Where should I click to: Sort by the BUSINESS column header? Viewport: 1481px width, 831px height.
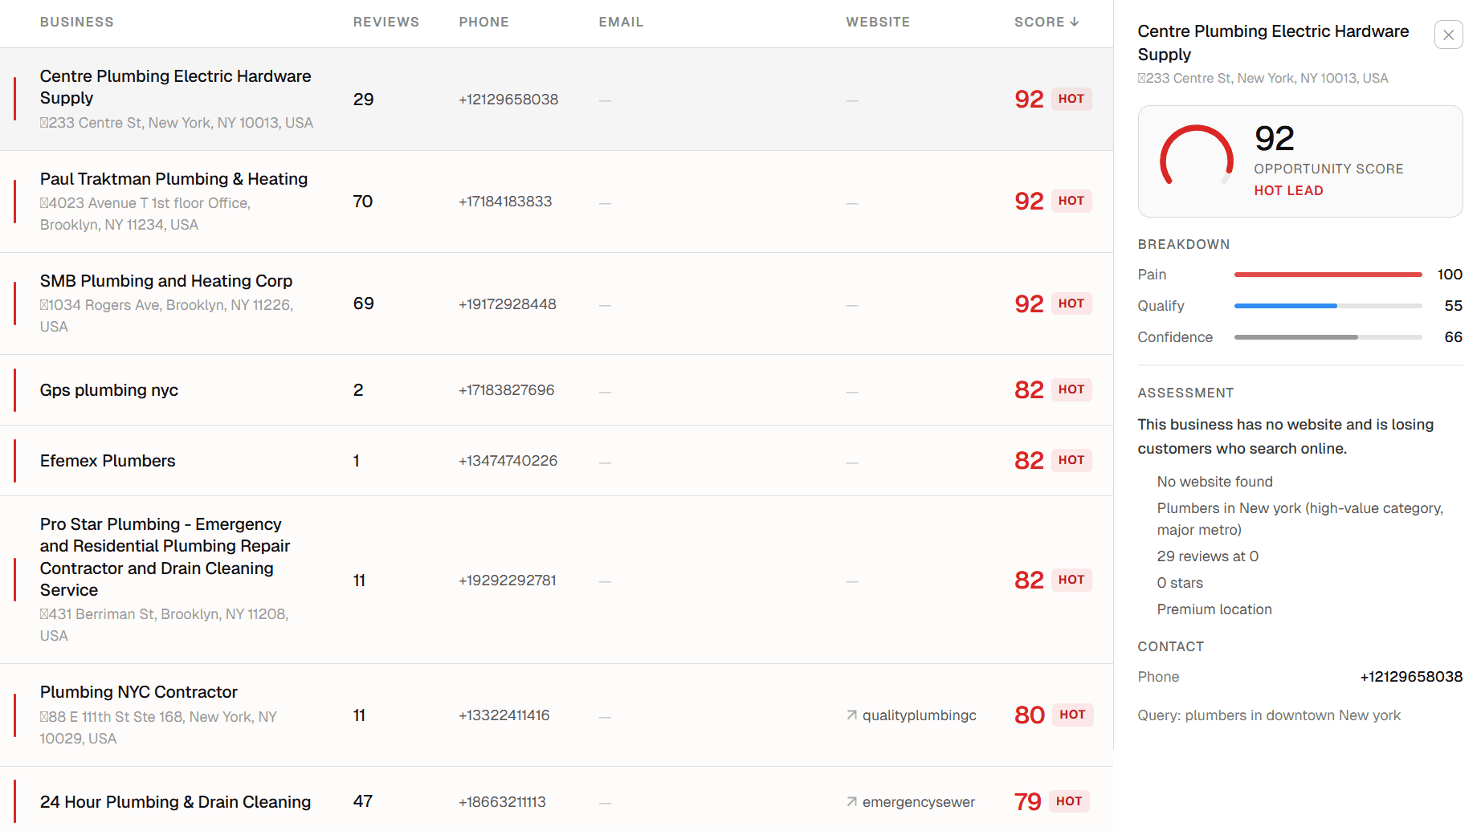(76, 22)
